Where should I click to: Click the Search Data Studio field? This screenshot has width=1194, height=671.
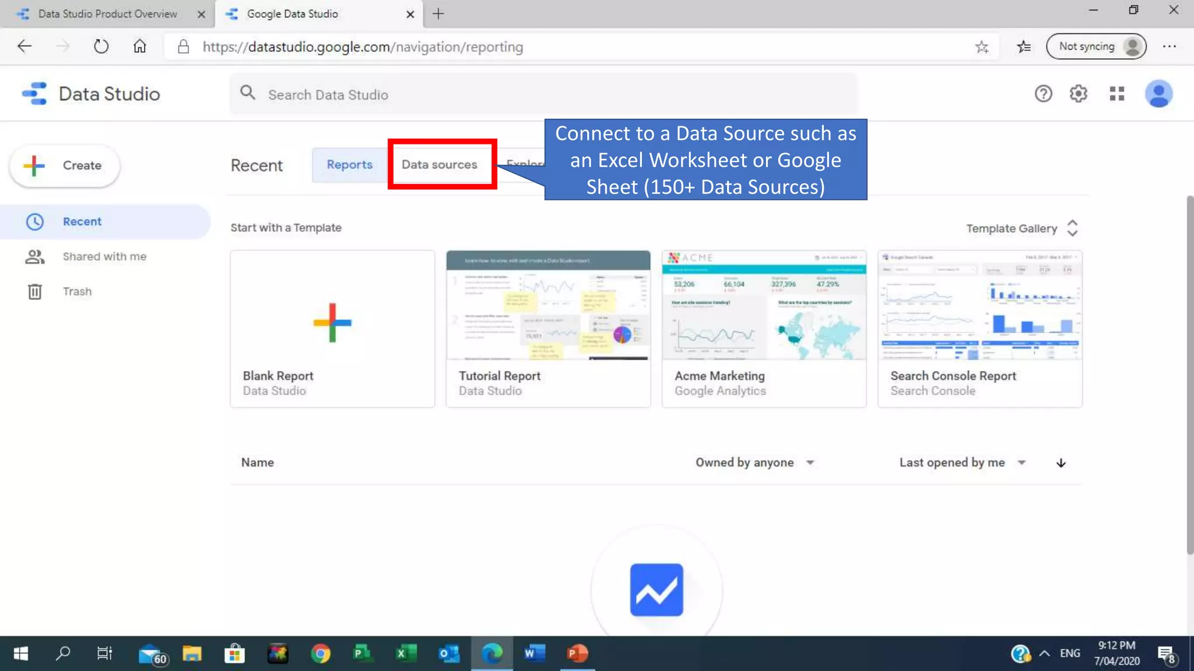click(543, 94)
